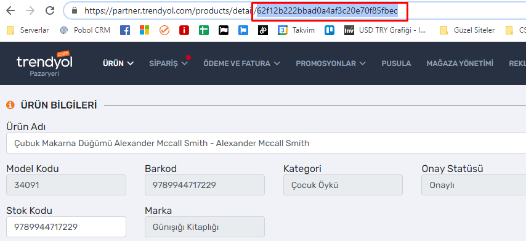Click the Marka field Günışığı Kitaplığı
This screenshot has width=526, height=241.
pyautogui.click(x=204, y=227)
